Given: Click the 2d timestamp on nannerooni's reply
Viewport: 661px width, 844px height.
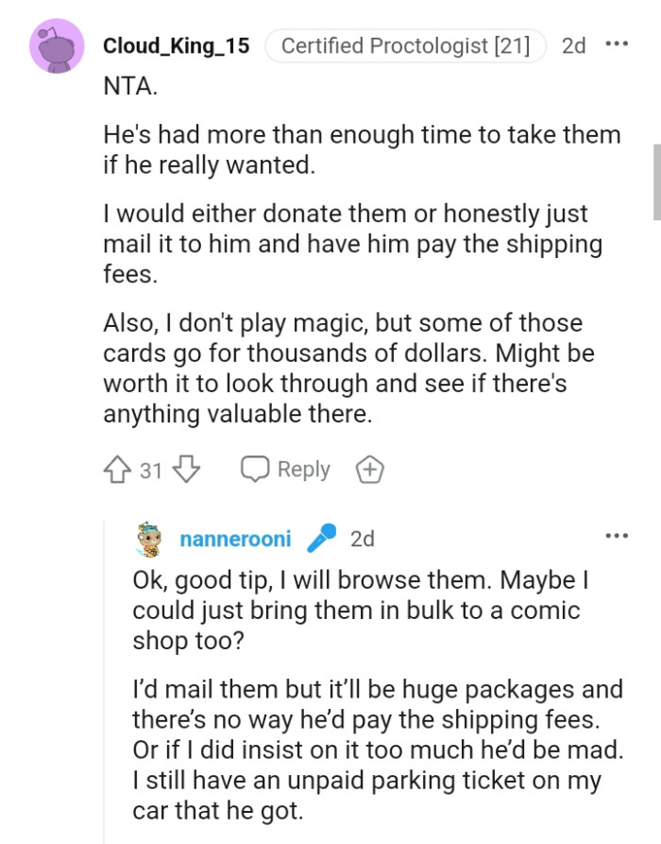Looking at the screenshot, I should tap(364, 539).
